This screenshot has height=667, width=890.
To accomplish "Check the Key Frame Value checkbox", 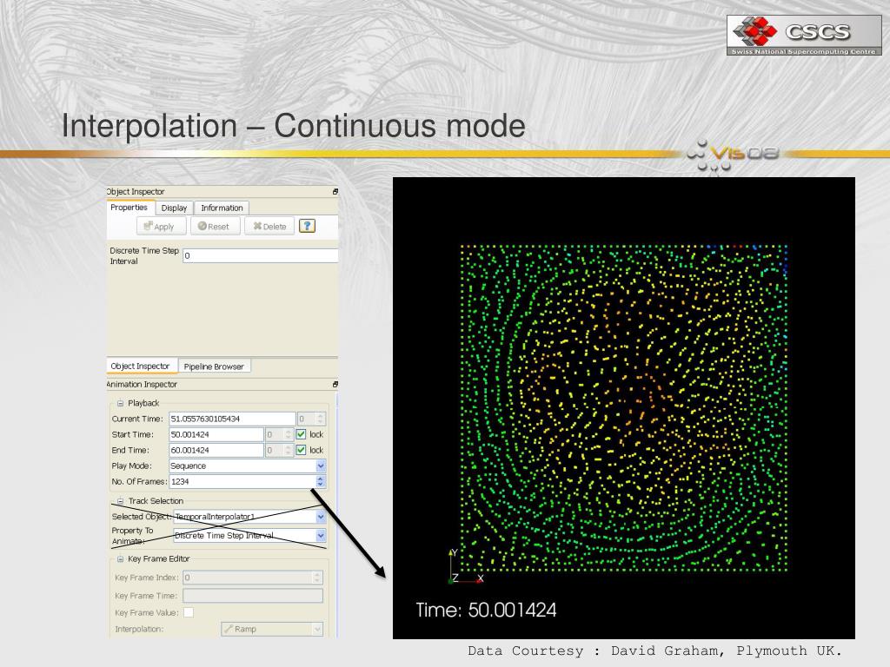I will click(x=188, y=612).
